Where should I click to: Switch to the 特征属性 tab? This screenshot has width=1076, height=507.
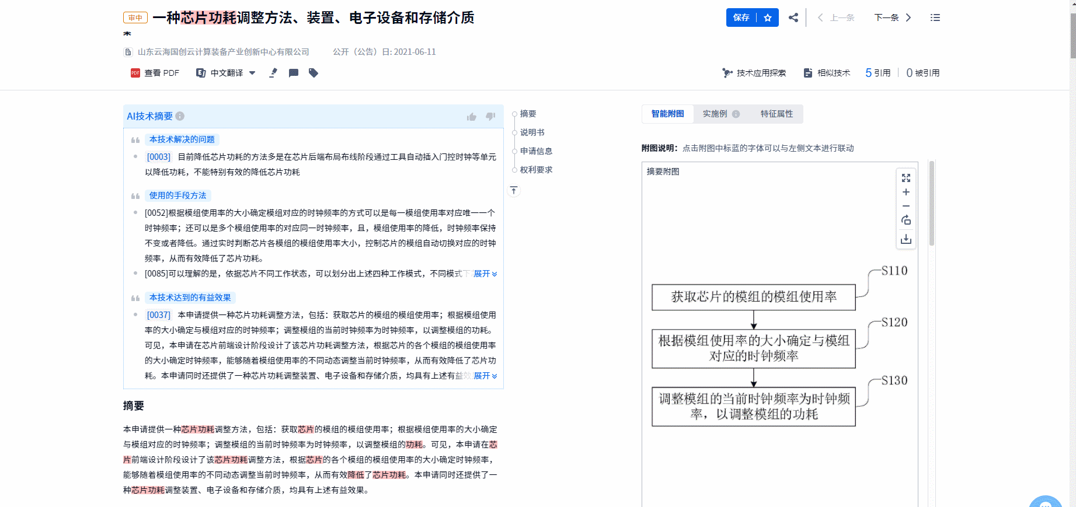tap(776, 114)
